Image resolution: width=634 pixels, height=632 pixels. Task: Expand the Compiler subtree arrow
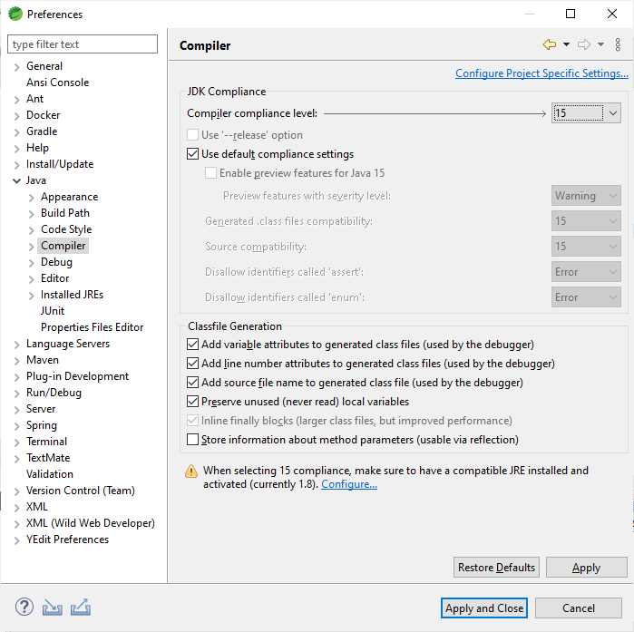tap(31, 247)
